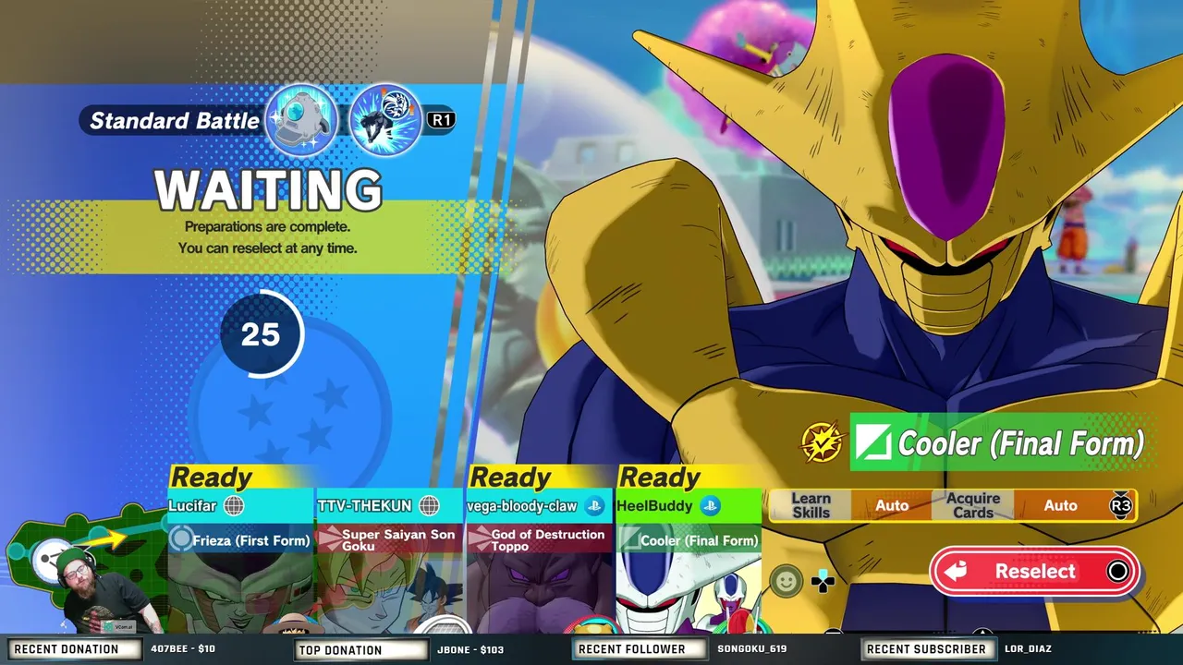Click the gold checkmark badge beside Cooler banner
This screenshot has height=665, width=1183.
822,443
